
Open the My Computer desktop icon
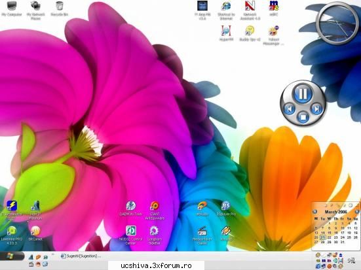click(x=12, y=8)
